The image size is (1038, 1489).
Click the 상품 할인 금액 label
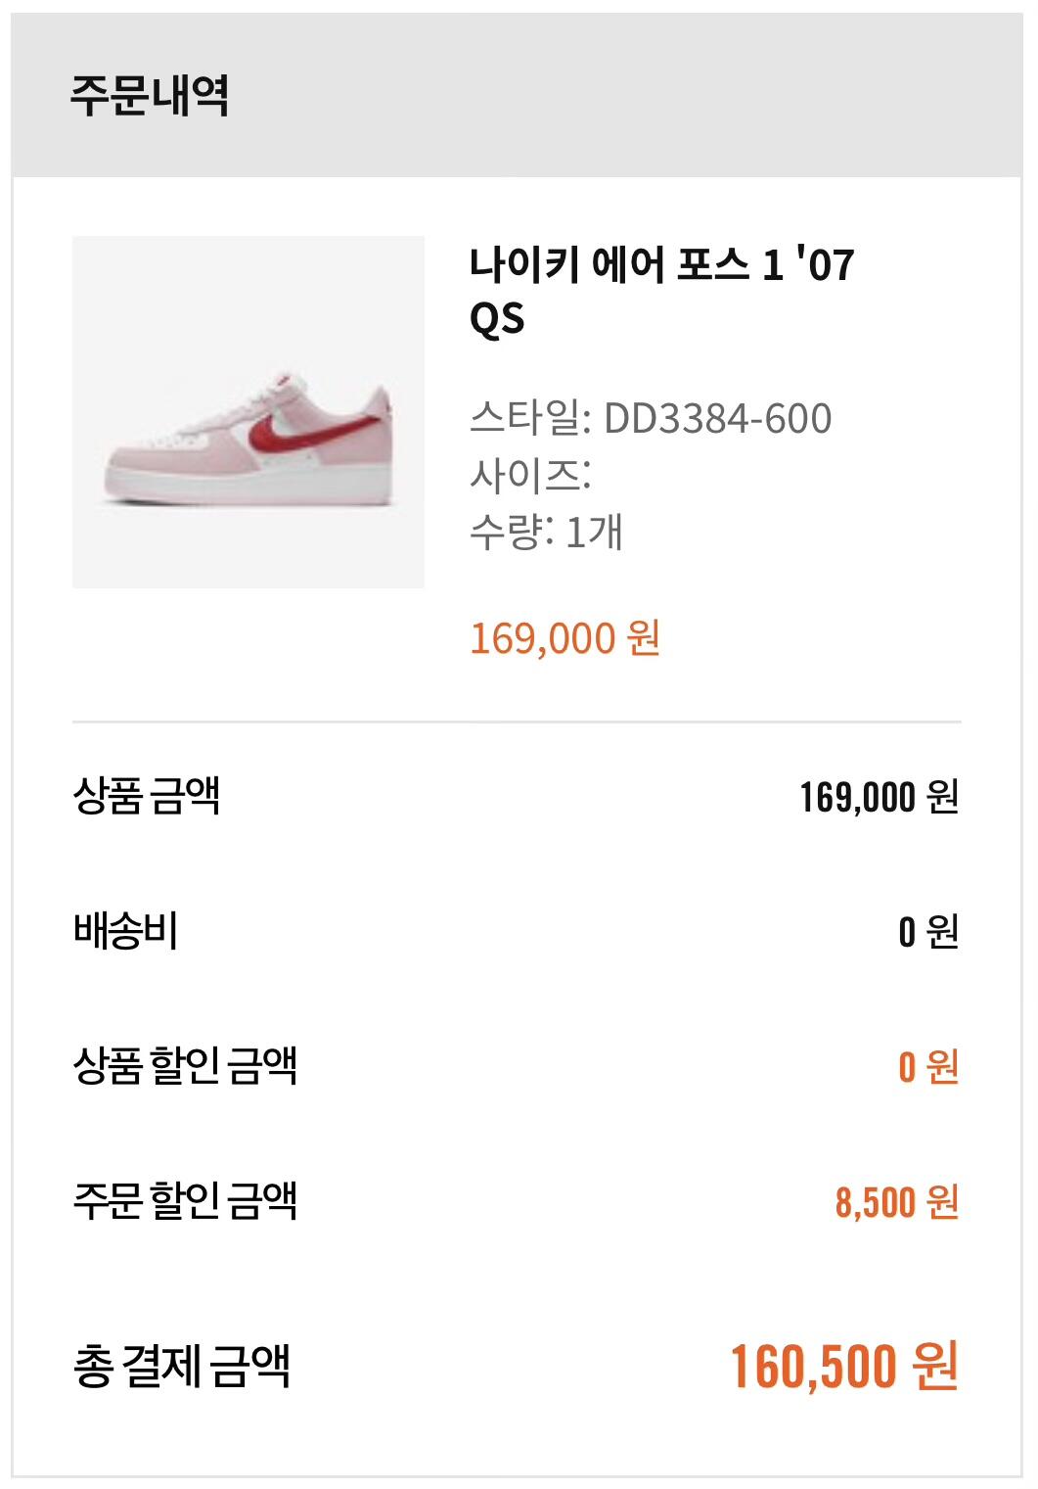(x=185, y=1065)
